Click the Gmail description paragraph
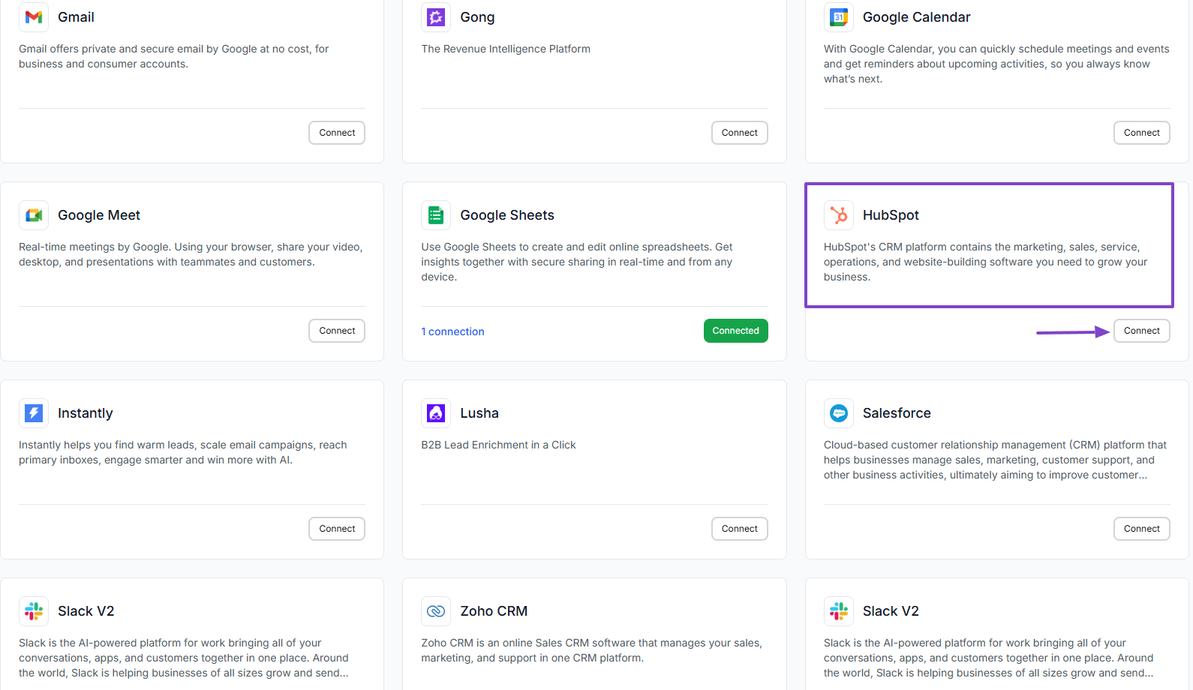Screen dimensions: 1193x690 click(x=174, y=56)
